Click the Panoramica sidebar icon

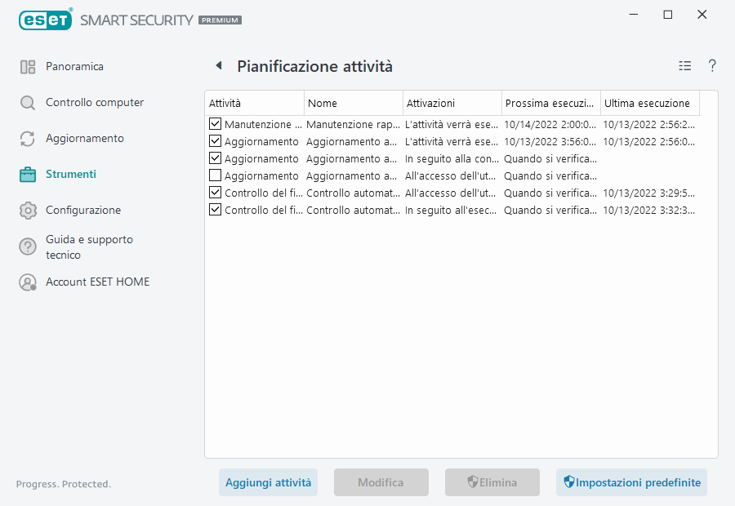28,67
